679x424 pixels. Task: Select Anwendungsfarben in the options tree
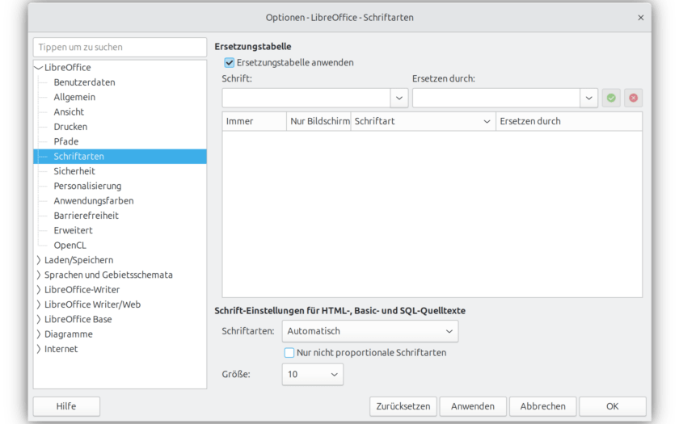pos(94,201)
